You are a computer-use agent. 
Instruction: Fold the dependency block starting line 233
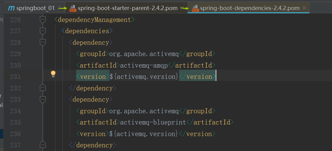(x=43, y=99)
